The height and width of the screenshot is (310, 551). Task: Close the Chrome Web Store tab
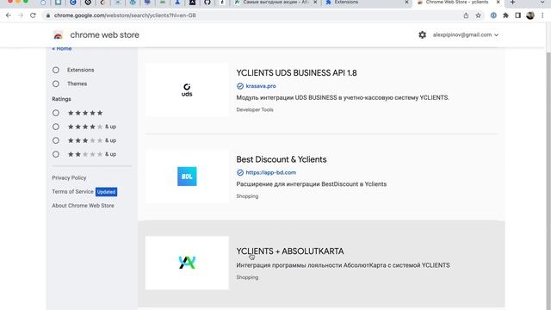tap(498, 3)
